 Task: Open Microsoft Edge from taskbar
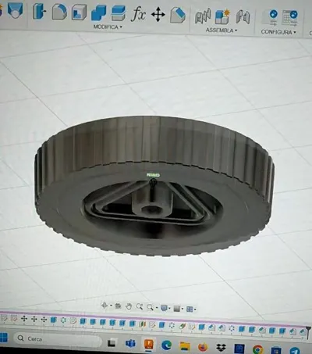(166, 345)
